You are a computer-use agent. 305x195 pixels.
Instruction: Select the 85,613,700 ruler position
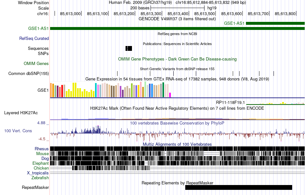point(258,14)
